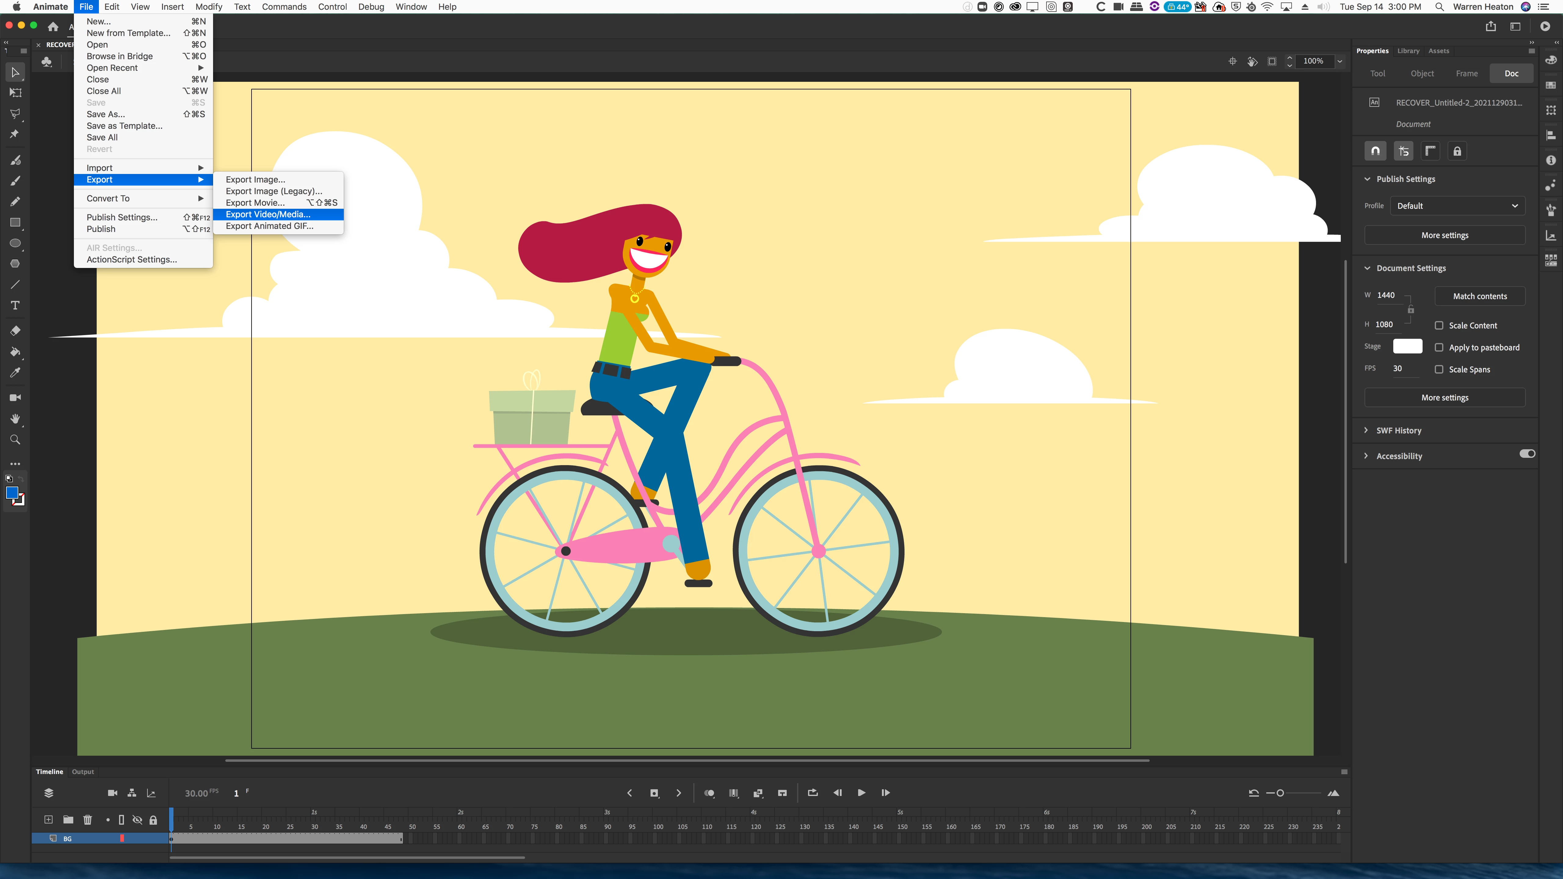Select the Text tool in toolbar
Image resolution: width=1563 pixels, height=879 pixels.
(x=15, y=305)
